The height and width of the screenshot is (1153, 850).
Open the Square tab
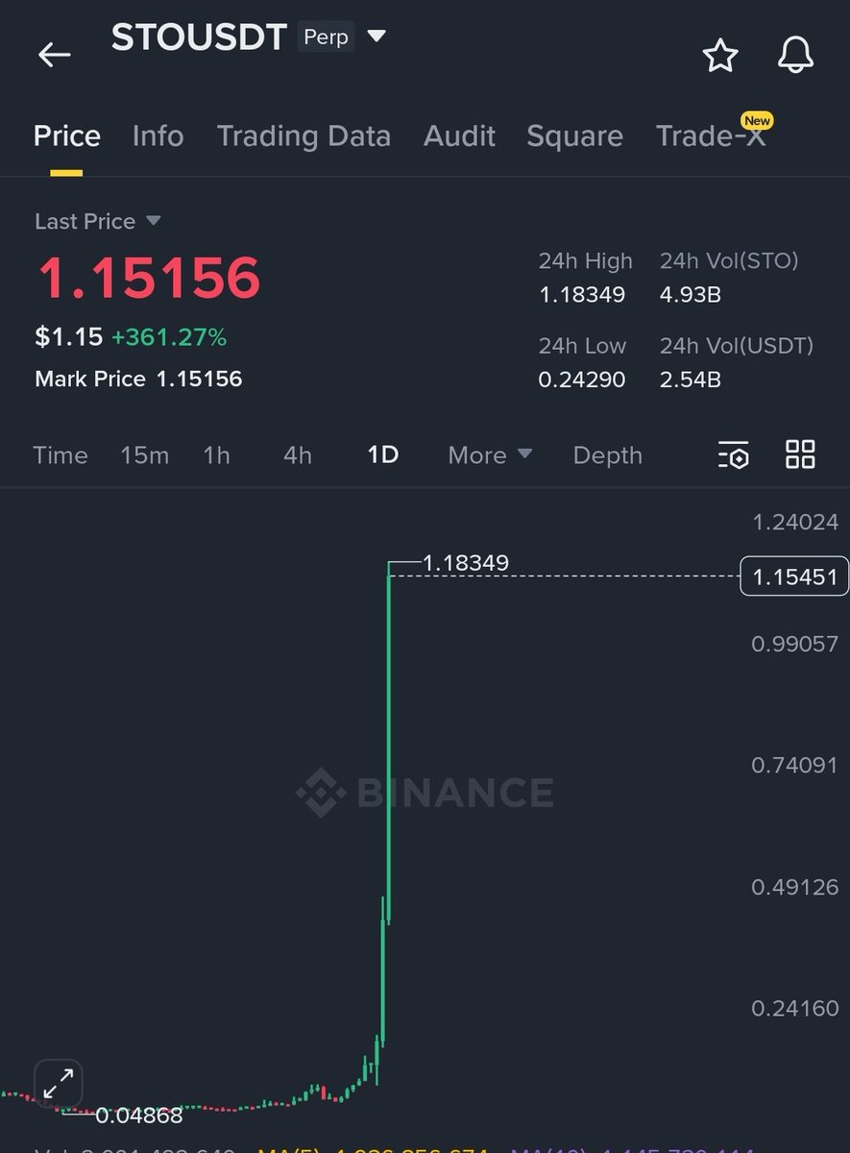pyautogui.click(x=574, y=135)
